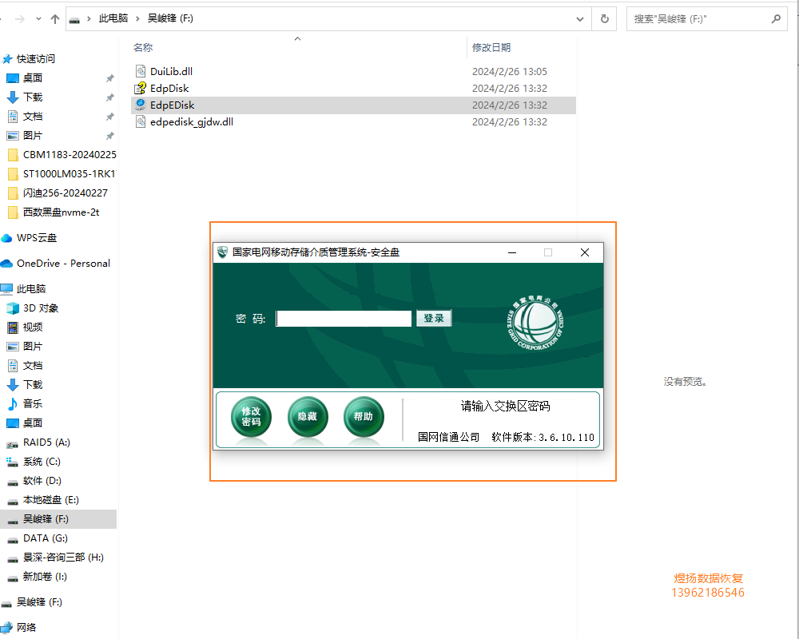Click the 快速访问 star icon

(x=7, y=59)
